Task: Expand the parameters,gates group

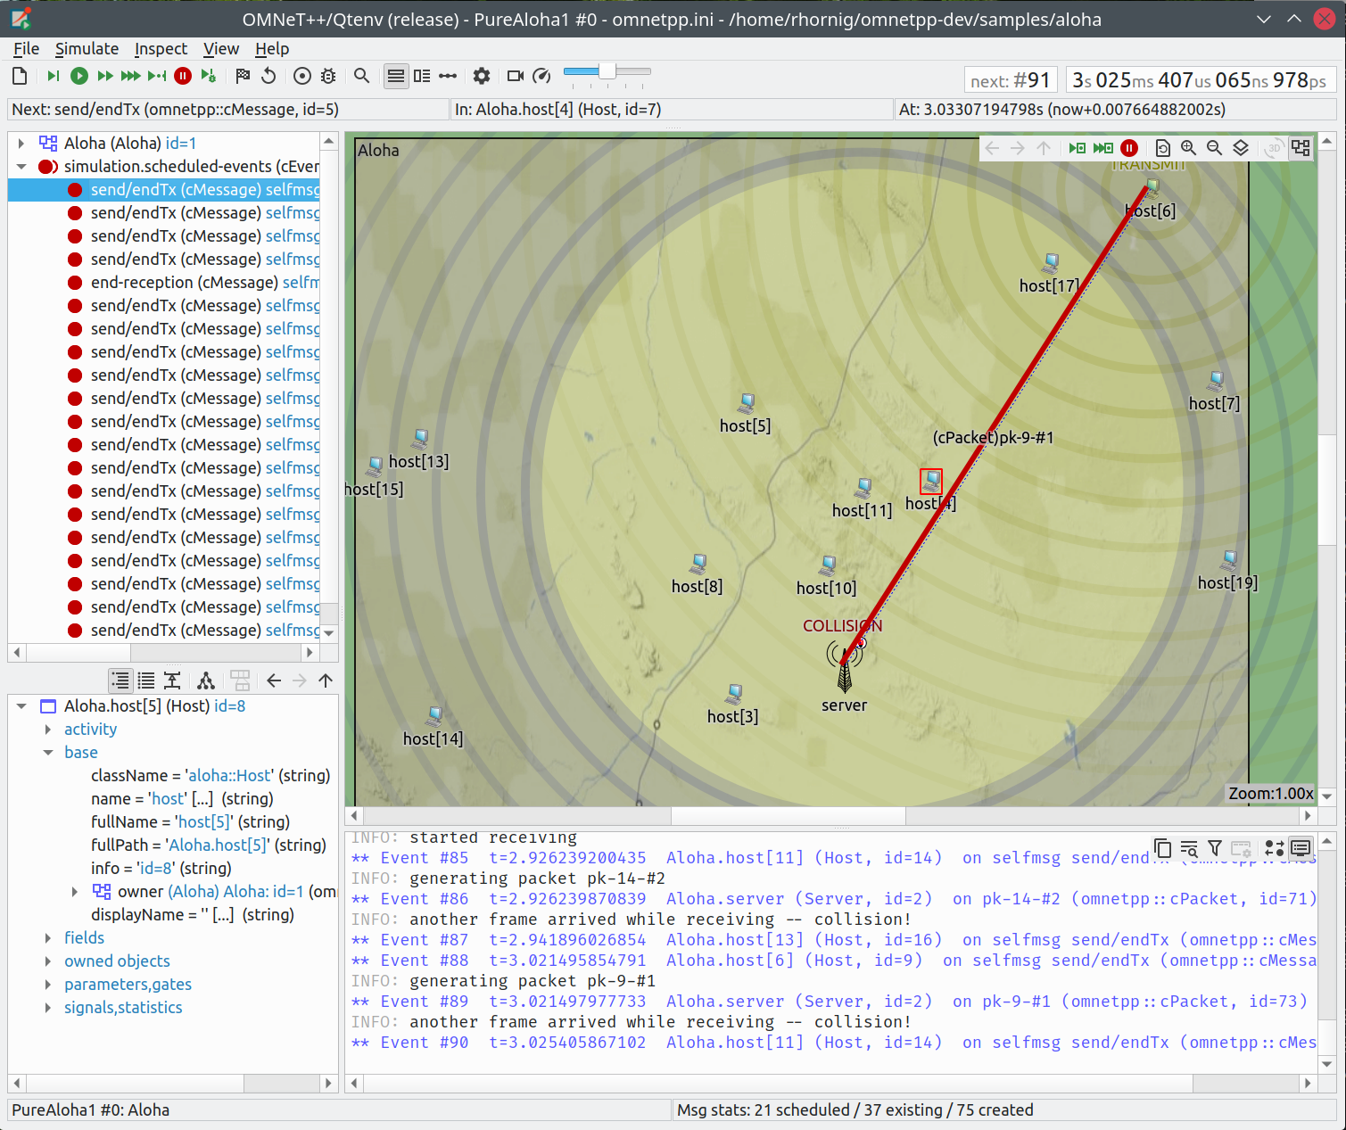Action: click(x=48, y=984)
